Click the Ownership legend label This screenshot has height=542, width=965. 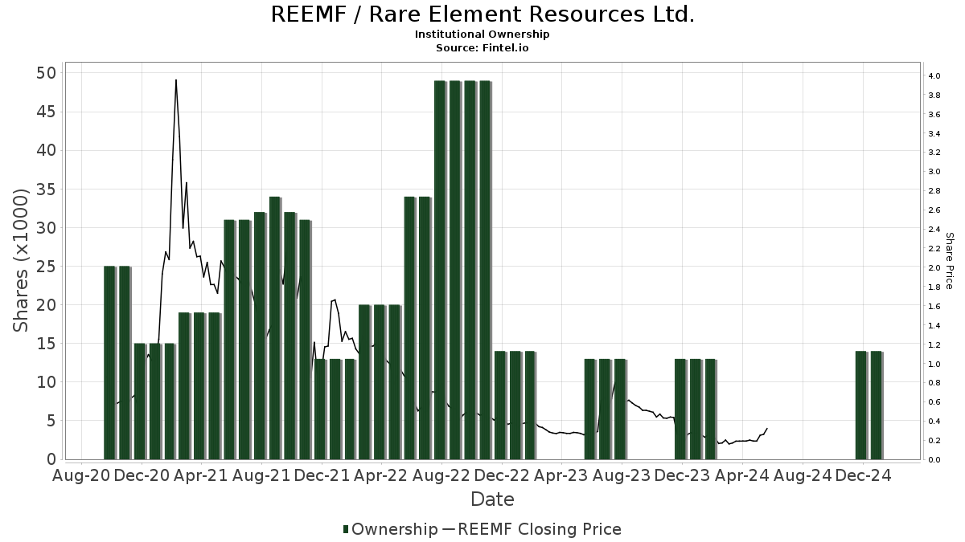click(395, 529)
